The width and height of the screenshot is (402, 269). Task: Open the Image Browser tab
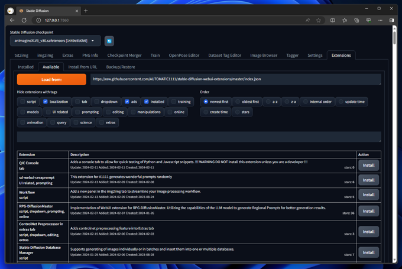coord(264,56)
